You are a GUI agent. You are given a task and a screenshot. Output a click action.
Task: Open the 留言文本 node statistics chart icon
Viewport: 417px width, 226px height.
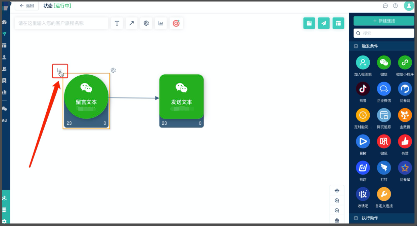(x=59, y=71)
